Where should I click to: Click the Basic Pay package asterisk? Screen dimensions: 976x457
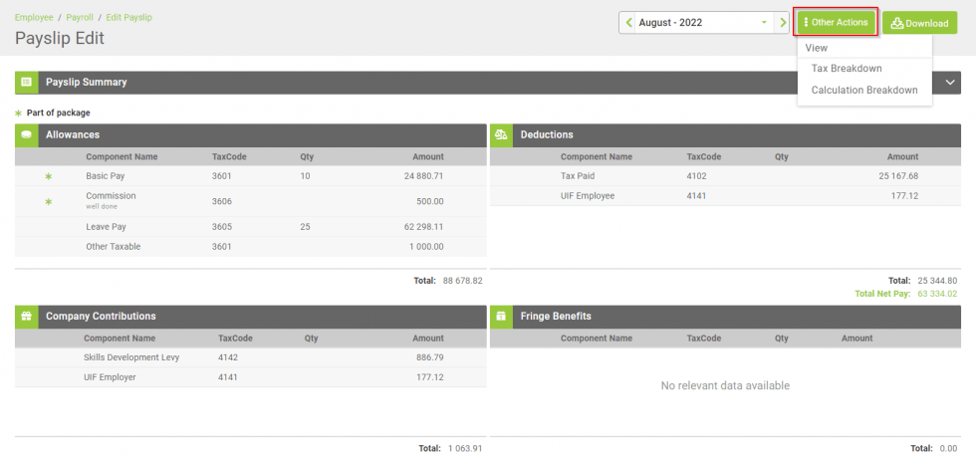(x=48, y=176)
